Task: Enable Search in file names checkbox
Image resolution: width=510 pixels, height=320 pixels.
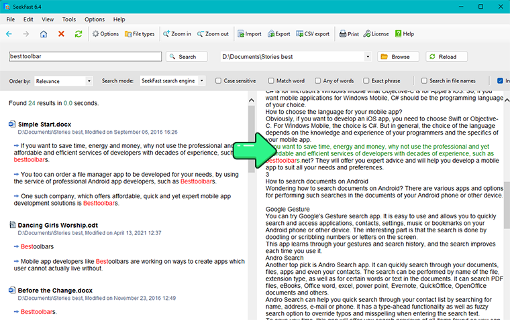Action: click(x=424, y=81)
